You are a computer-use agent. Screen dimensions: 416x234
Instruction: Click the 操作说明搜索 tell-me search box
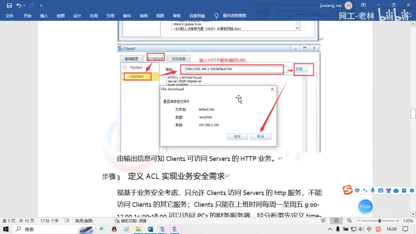(x=234, y=16)
